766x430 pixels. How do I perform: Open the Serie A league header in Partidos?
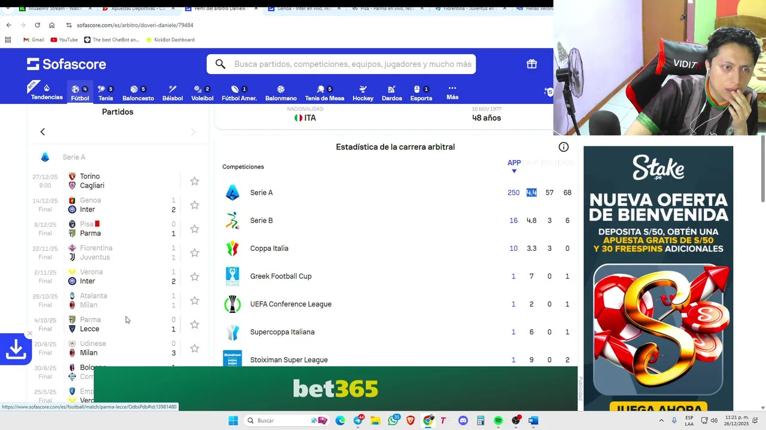click(x=74, y=157)
